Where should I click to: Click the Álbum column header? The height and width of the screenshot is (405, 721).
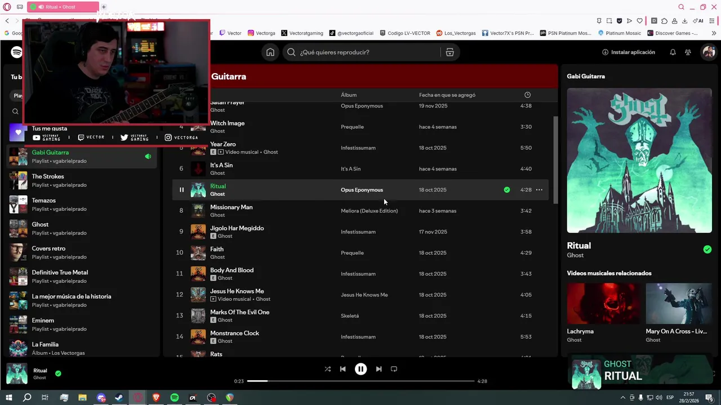tap(349, 95)
